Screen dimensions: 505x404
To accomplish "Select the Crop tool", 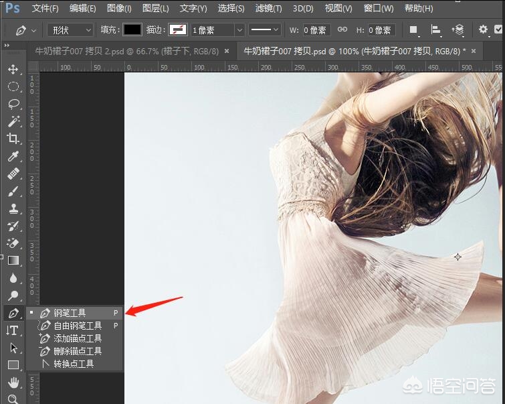I will (13, 139).
